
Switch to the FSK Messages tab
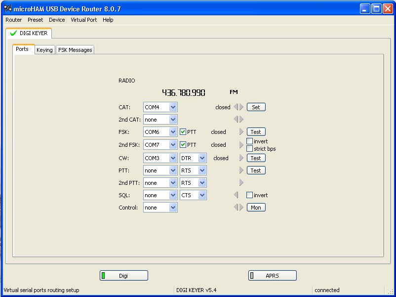click(x=75, y=50)
